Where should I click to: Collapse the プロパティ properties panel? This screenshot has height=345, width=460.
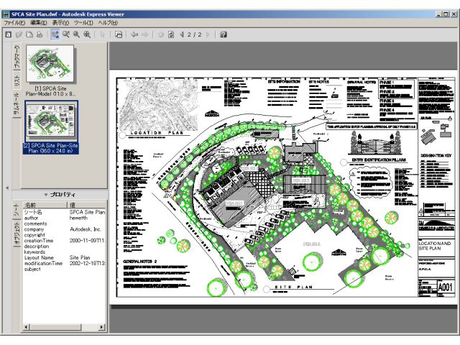[47, 194]
